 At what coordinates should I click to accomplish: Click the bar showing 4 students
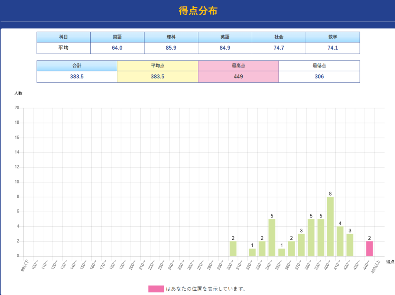point(340,241)
